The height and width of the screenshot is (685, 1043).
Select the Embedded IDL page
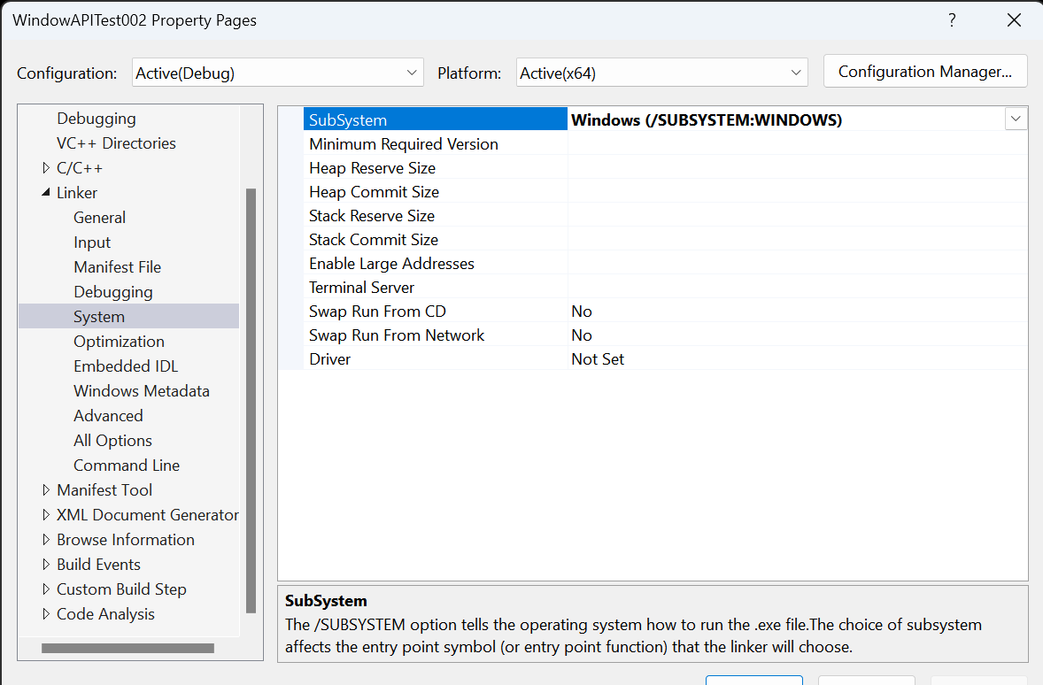(125, 366)
